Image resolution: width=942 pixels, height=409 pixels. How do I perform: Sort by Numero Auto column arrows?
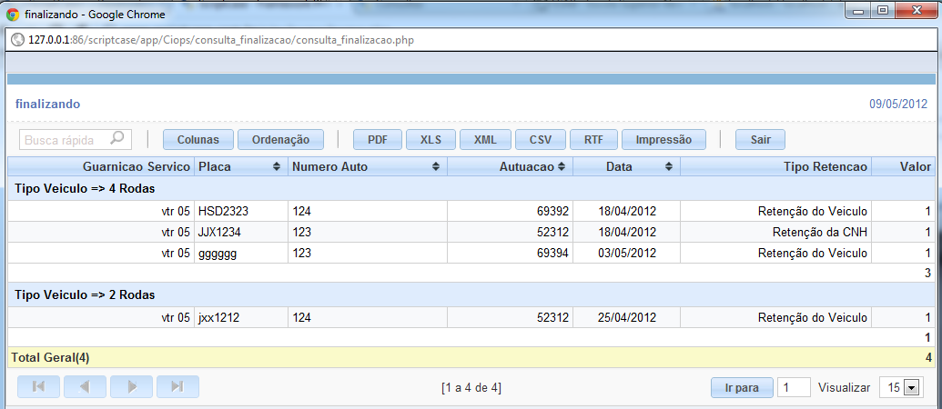point(436,167)
